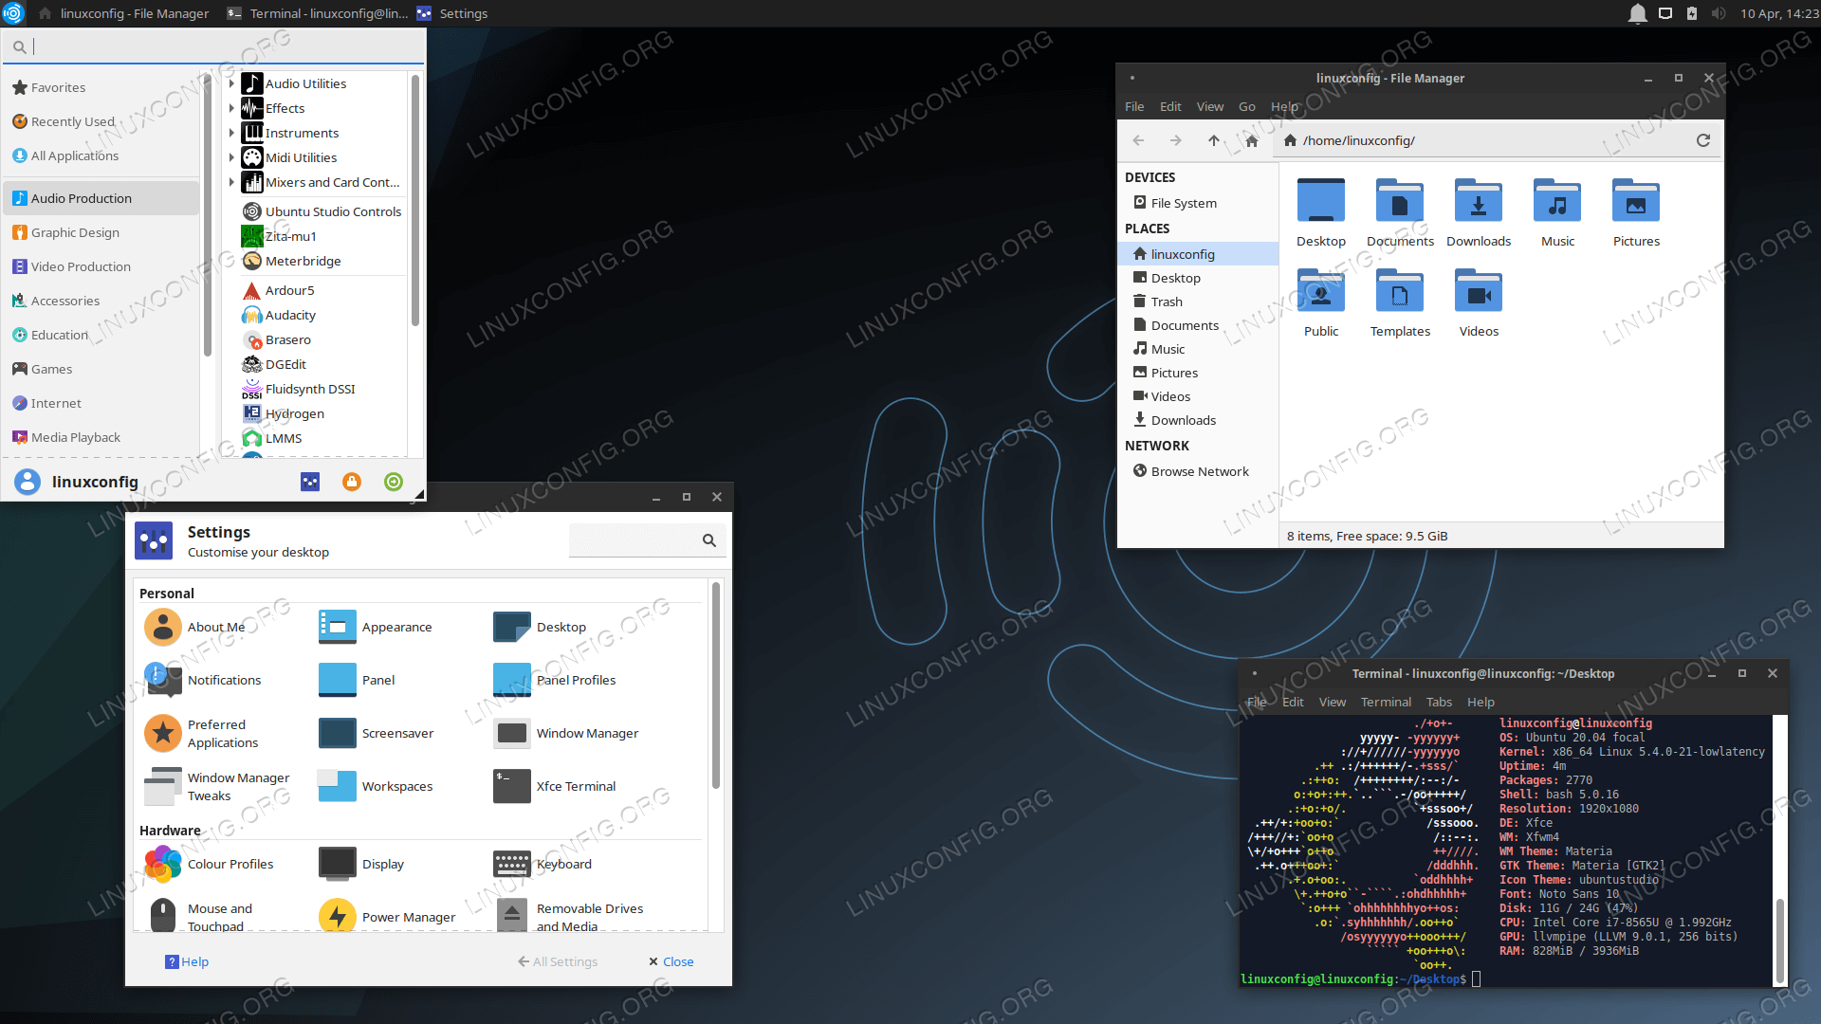This screenshot has width=1821, height=1024.
Task: Click the Settings search field
Action: 648,539
